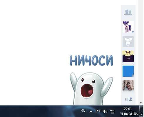Screen dimensions: 144x117
Task: Switch the RU language indicator in taskbar
Action: [83, 110]
